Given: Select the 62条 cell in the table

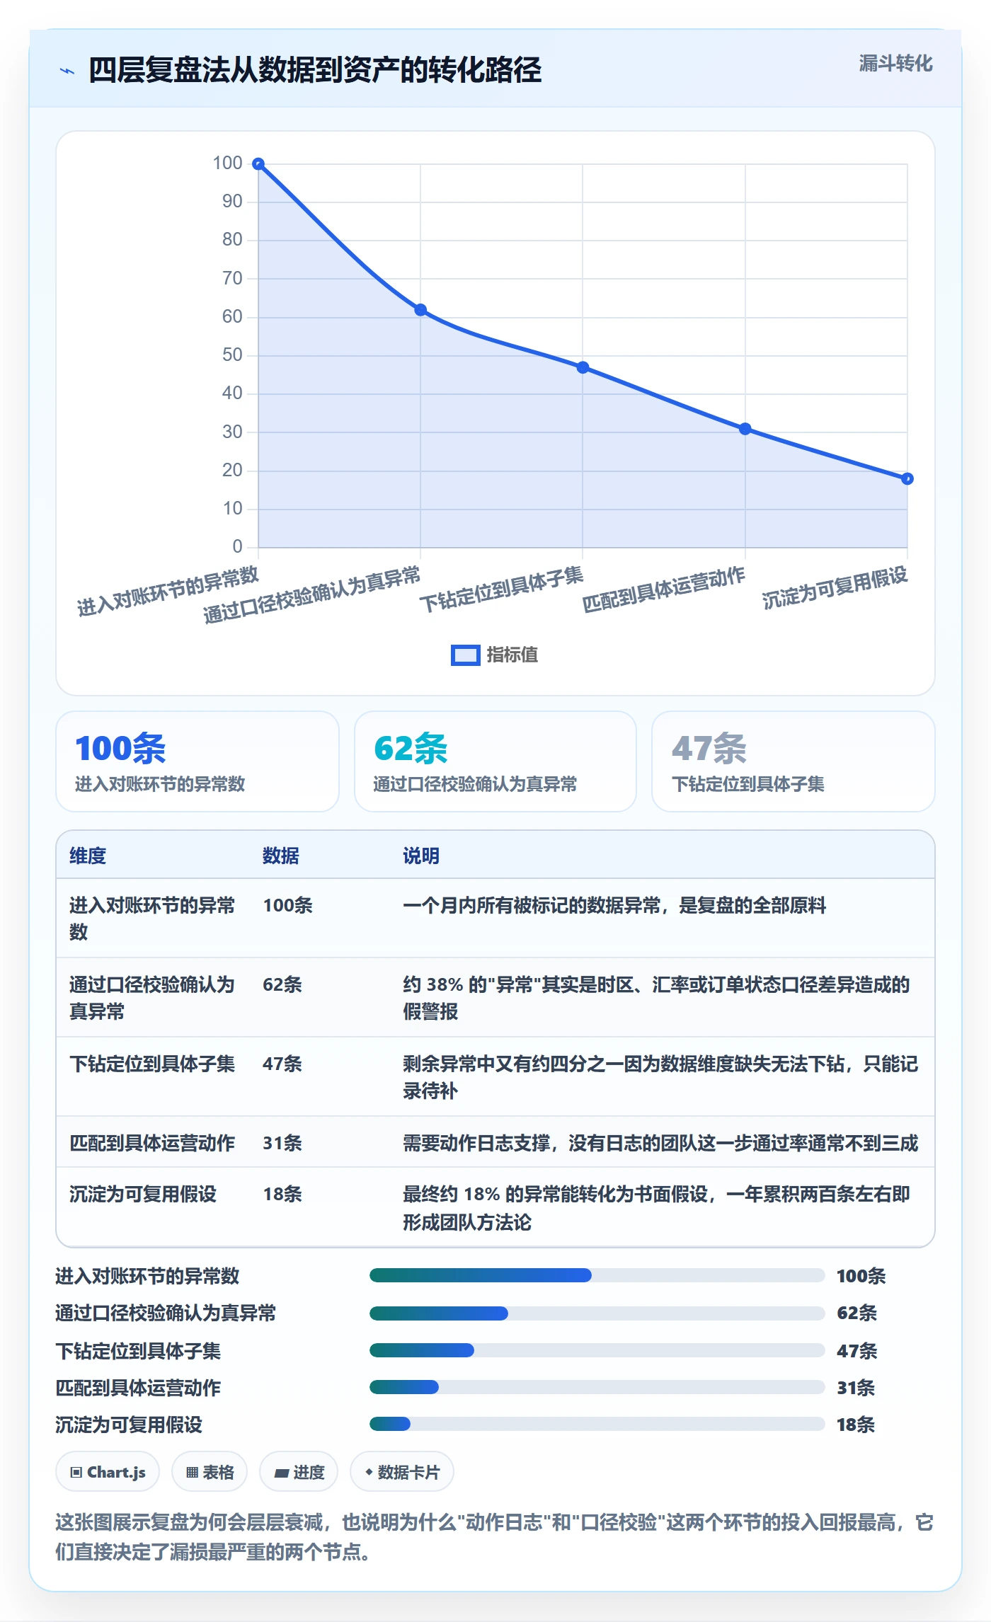Looking at the screenshot, I should coord(282,984).
